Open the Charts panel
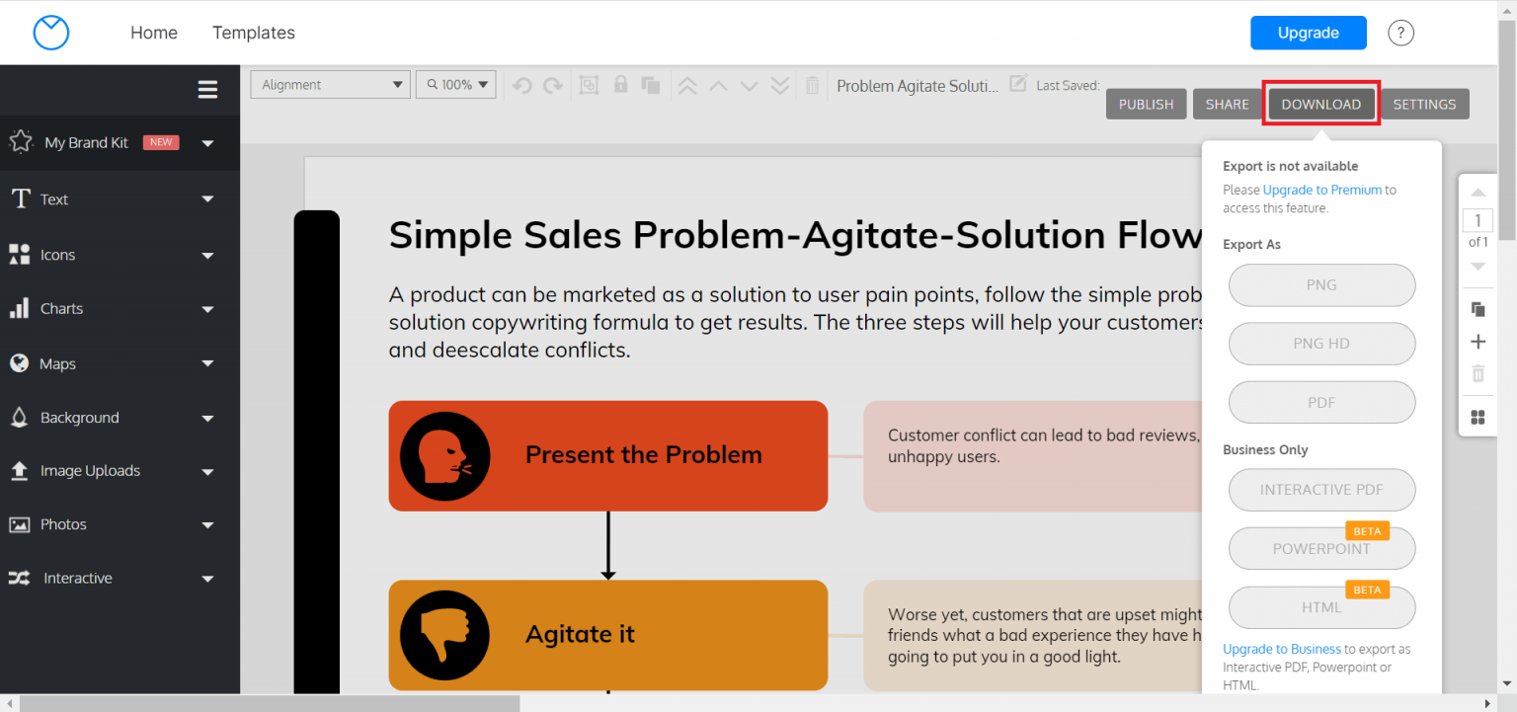This screenshot has height=712, width=1517. [59, 307]
